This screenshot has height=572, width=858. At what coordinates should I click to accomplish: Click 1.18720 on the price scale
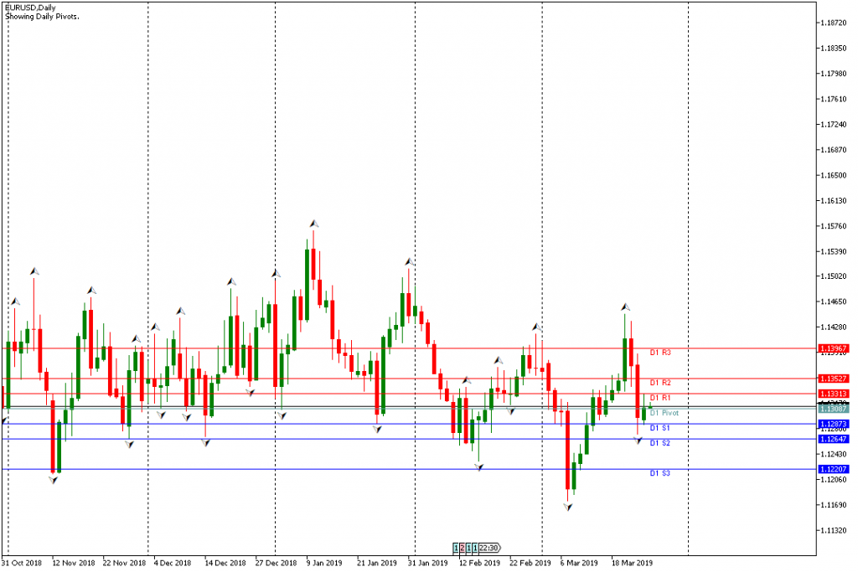[834, 23]
